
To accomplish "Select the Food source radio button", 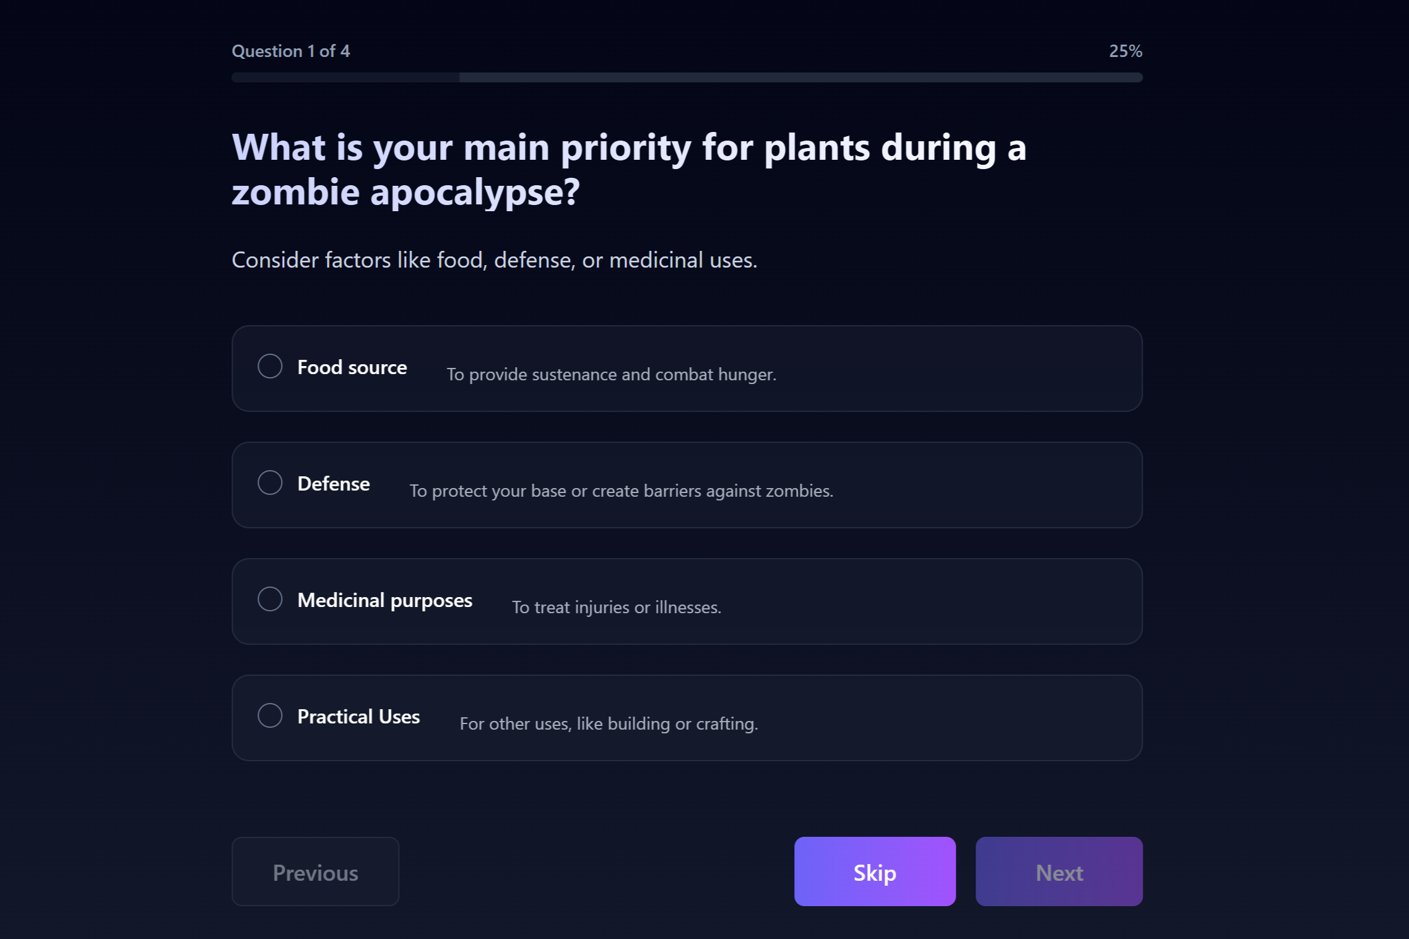I will tap(270, 366).
